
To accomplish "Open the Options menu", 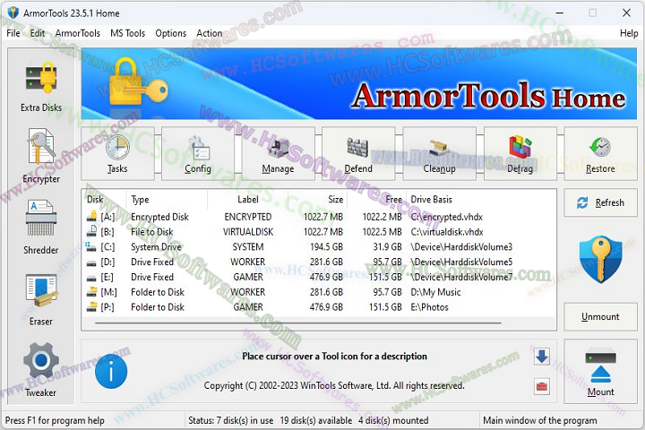I will click(171, 33).
